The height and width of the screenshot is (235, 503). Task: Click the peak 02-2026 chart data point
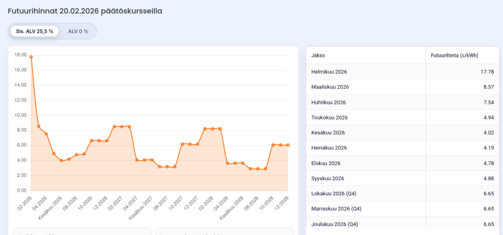(x=31, y=56)
